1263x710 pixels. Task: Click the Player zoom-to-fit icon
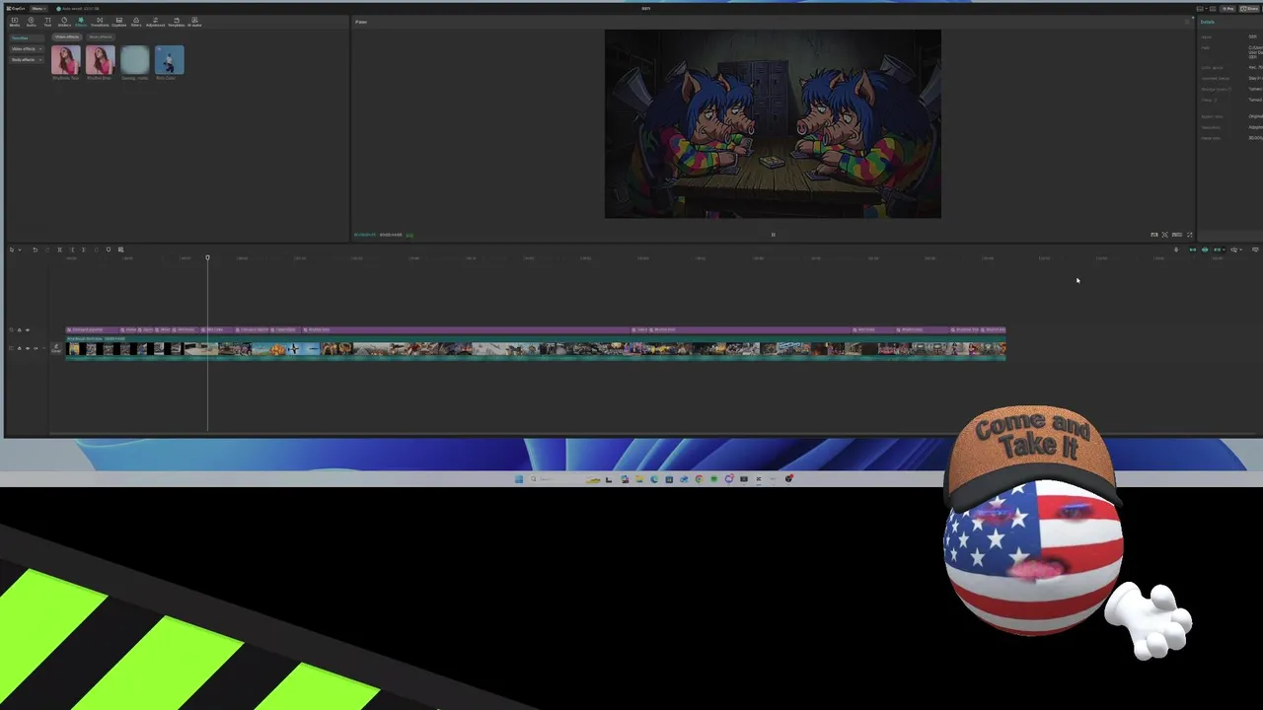point(1164,235)
